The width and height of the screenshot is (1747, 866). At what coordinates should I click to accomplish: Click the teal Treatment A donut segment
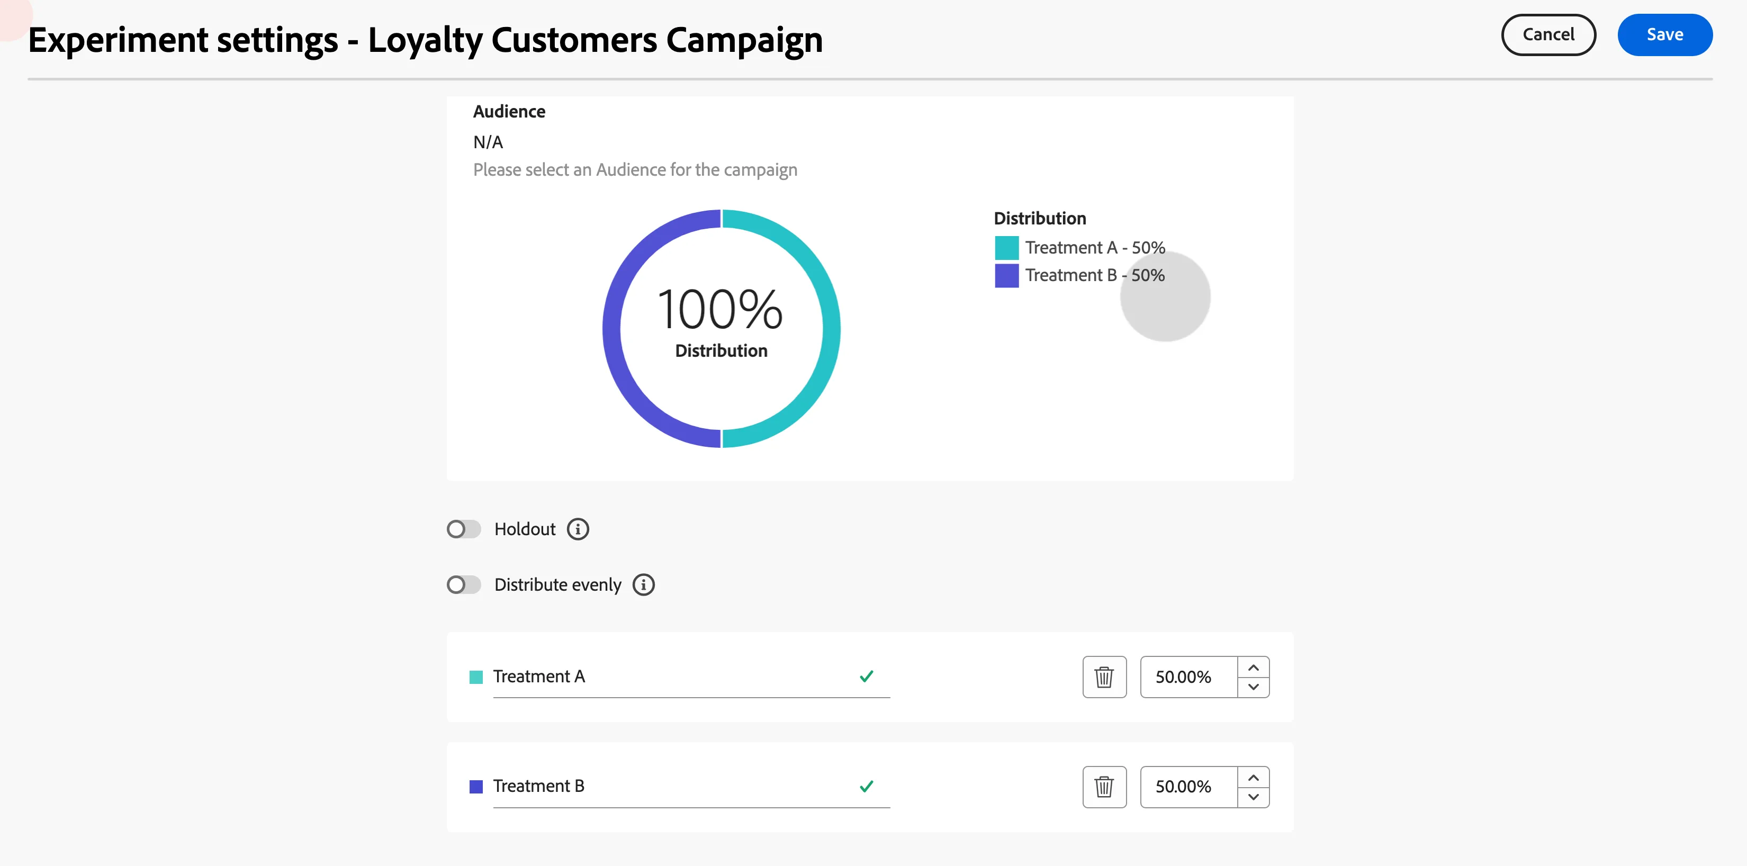pos(832,329)
